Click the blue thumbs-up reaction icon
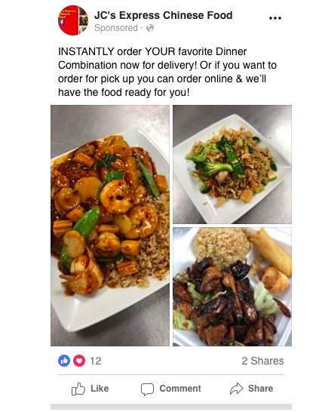Viewport: 325px width, 412px height. point(64,361)
